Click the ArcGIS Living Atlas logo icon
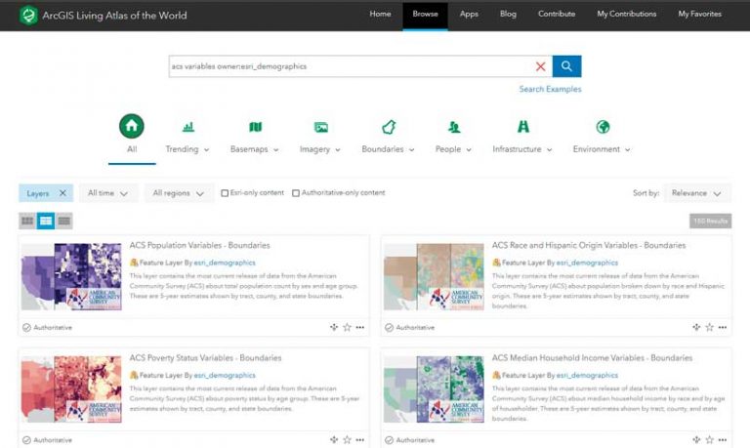Viewport: 750px width, 448px height. [28, 16]
